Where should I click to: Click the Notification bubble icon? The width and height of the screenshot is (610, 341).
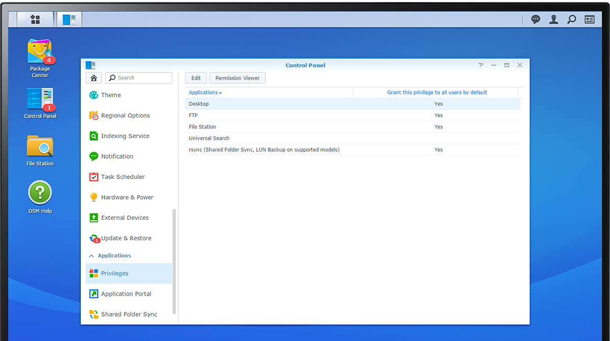[x=94, y=156]
